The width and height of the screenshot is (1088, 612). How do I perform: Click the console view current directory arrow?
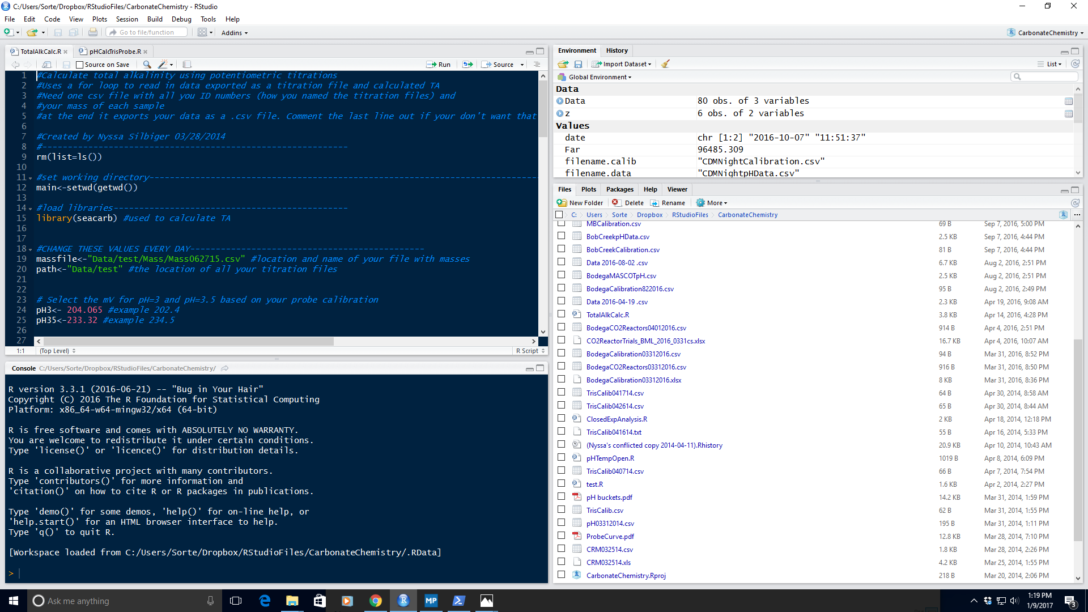(225, 368)
